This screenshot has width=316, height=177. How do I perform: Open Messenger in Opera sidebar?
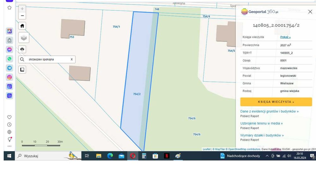pos(9,50)
